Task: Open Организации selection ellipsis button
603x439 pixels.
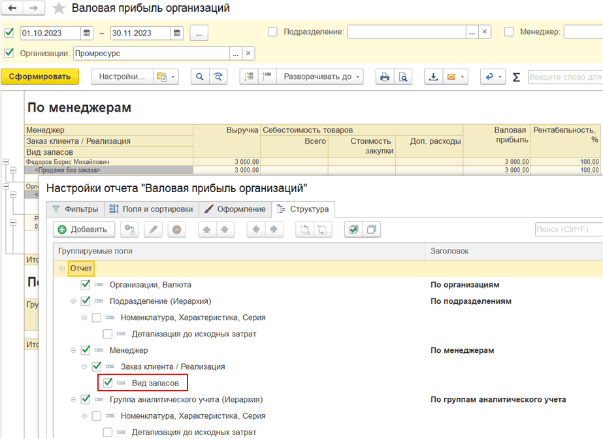Action: click(236, 54)
